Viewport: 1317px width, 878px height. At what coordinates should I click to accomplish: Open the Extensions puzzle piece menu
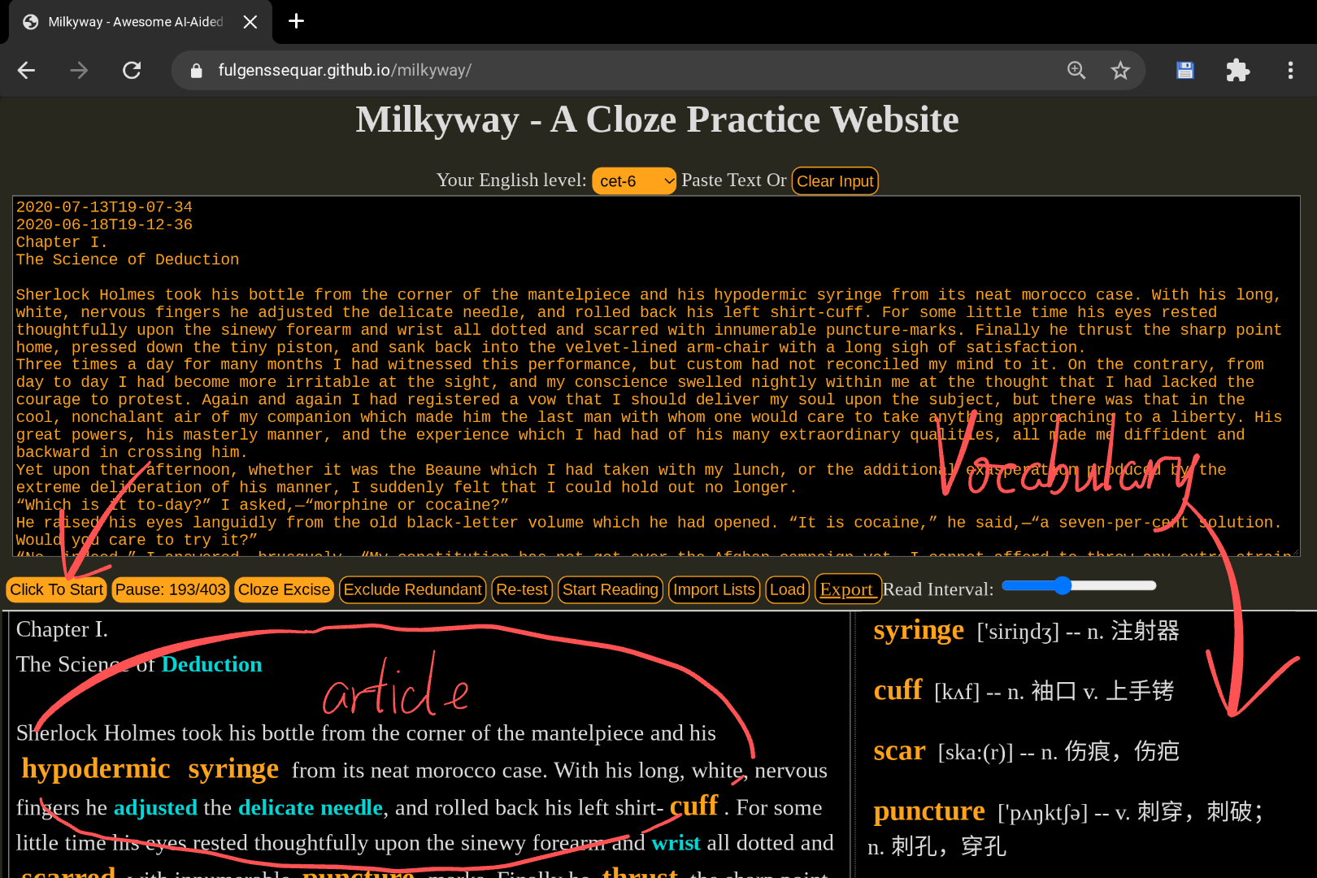1237,71
